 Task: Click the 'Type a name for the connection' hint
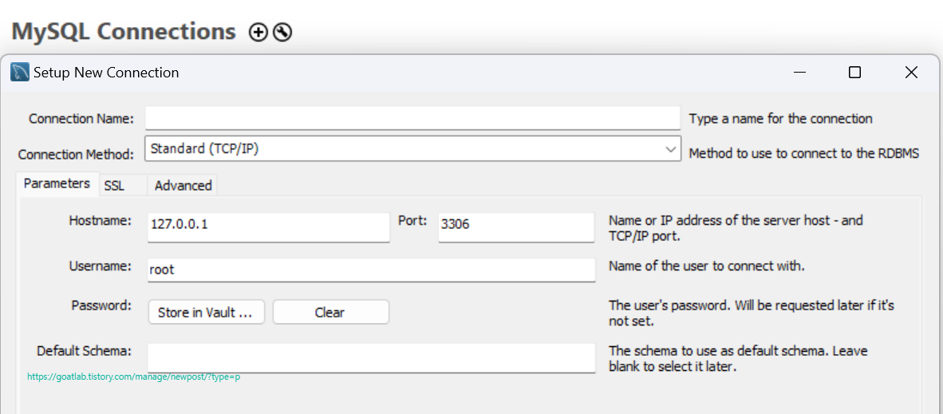(780, 119)
